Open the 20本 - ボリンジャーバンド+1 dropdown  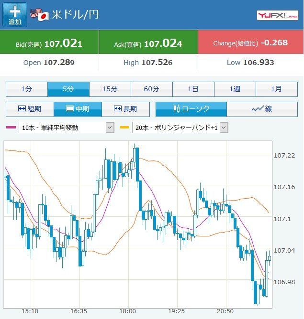[x=180, y=128]
